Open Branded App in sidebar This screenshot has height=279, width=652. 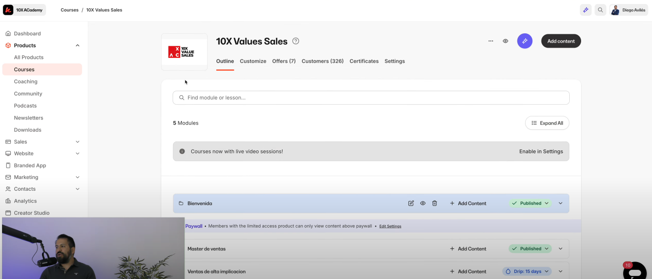pos(30,165)
